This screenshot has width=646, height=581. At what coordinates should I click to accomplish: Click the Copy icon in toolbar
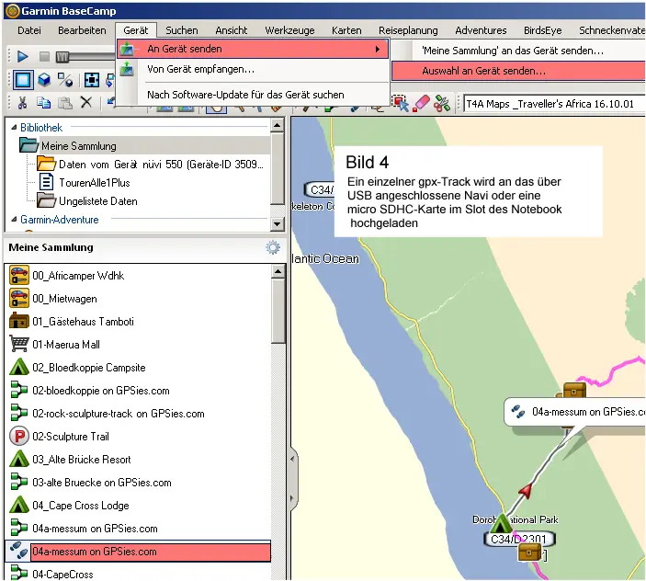pyautogui.click(x=44, y=102)
